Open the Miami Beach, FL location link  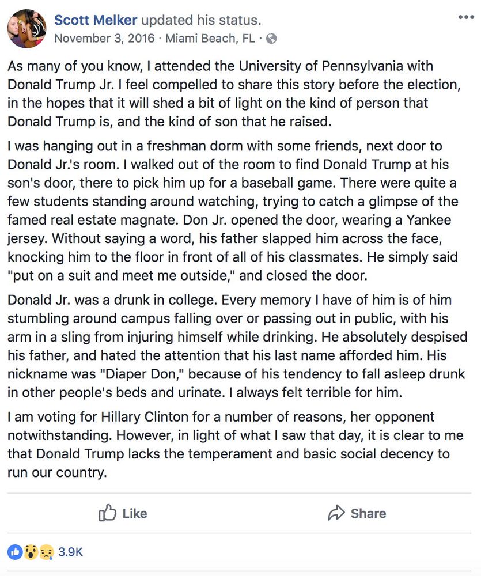click(210, 38)
